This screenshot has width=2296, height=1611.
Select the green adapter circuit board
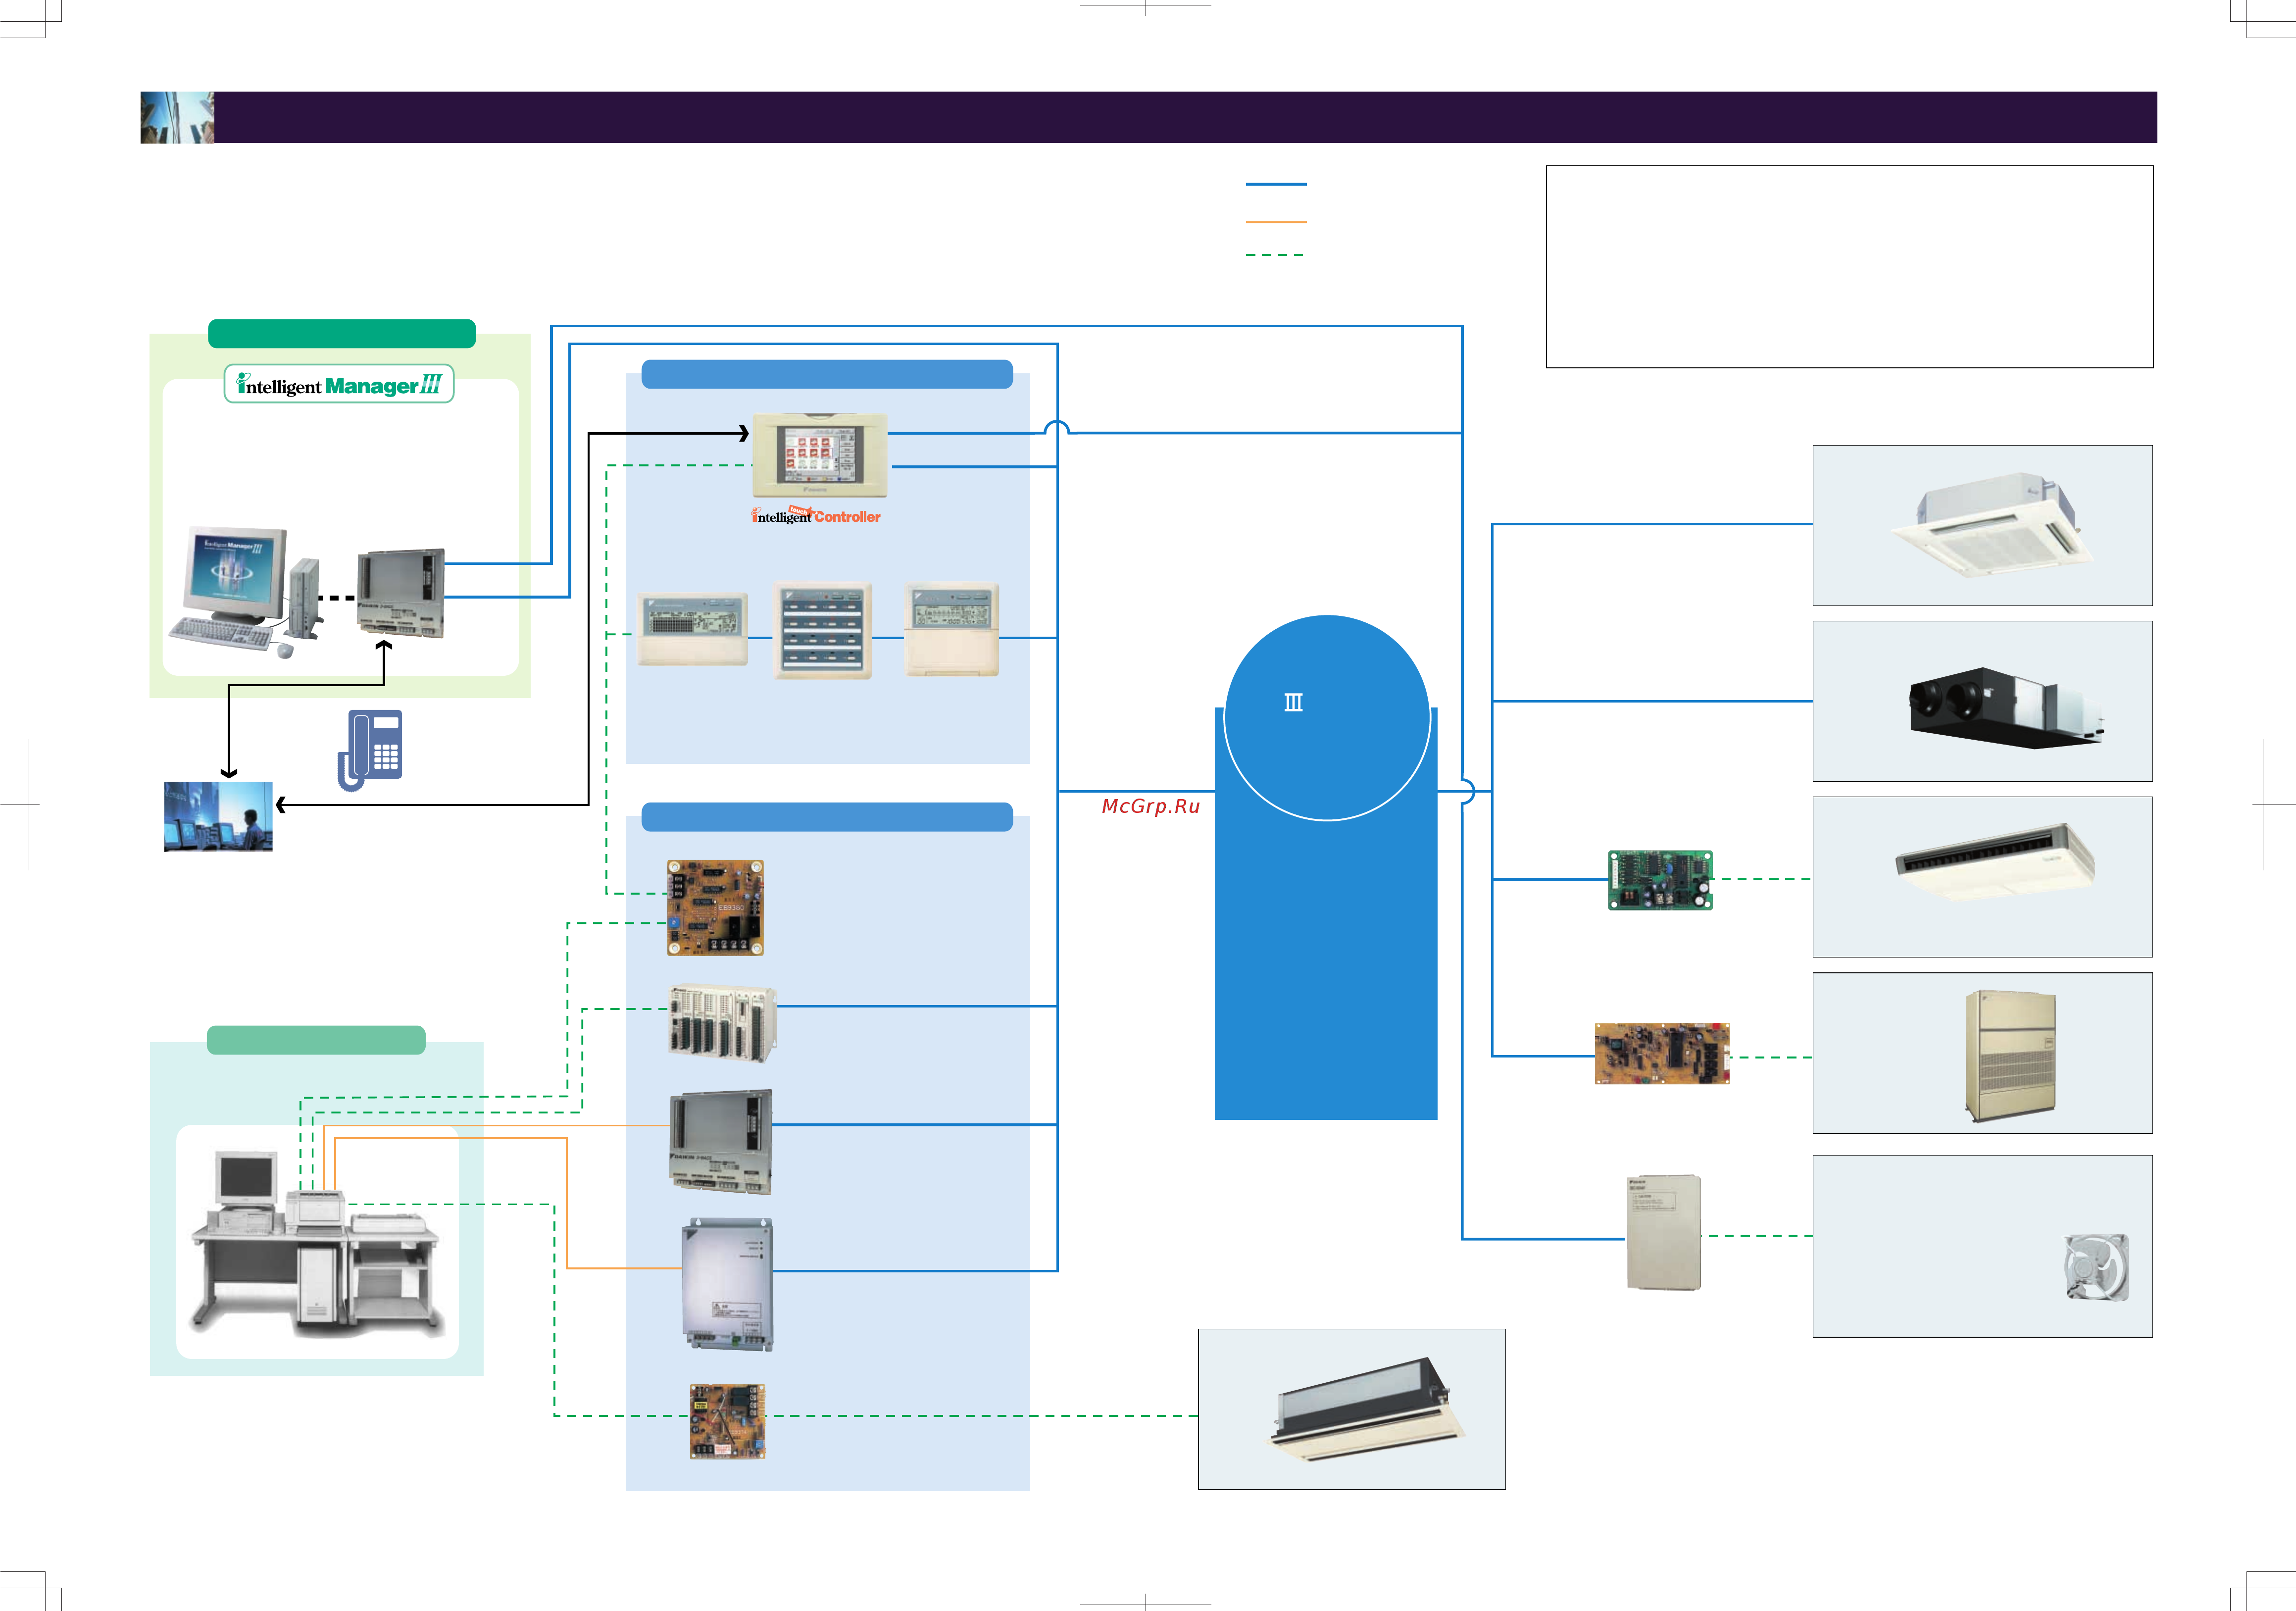[x=1660, y=880]
